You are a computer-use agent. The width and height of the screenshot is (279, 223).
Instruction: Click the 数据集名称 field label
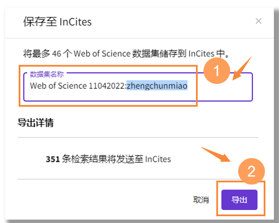tap(47, 74)
